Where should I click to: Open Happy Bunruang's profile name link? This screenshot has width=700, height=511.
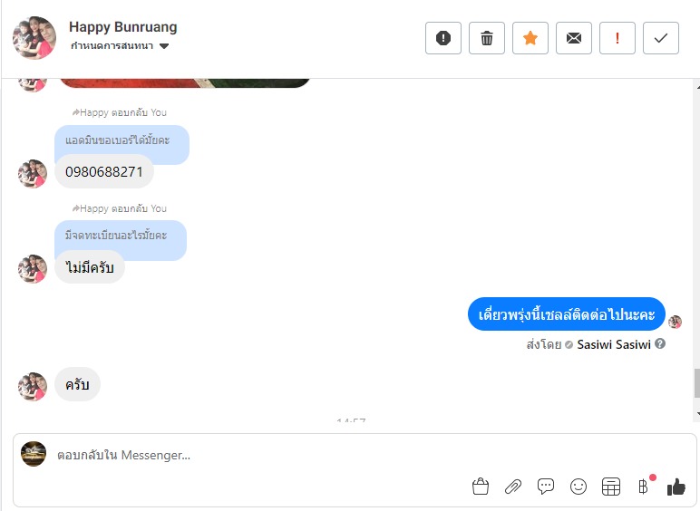[x=123, y=27]
